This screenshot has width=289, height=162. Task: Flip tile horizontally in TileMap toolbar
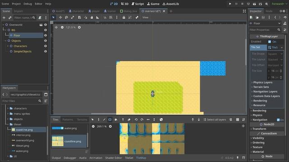point(148,120)
